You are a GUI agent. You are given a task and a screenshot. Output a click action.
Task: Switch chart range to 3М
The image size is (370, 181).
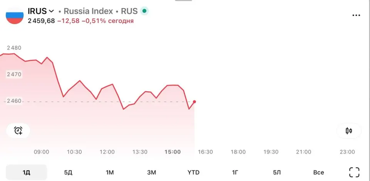click(151, 173)
